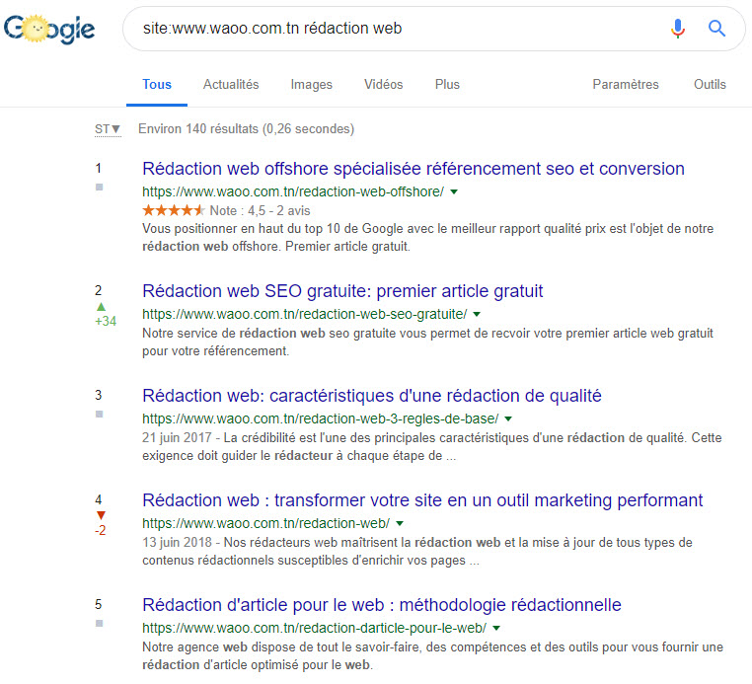The width and height of the screenshot is (752, 684).
Task: Click the redaction-web-seo-gratuite green URL
Action: point(305,314)
